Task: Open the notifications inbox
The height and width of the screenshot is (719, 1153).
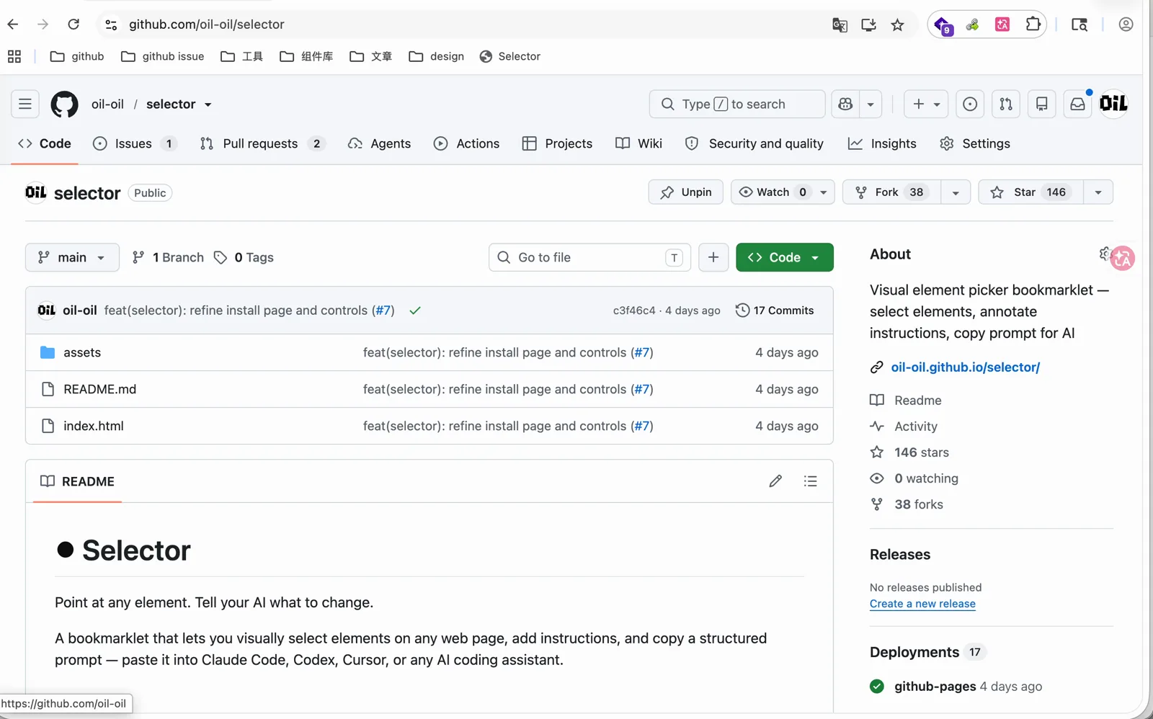Action: click(x=1077, y=104)
